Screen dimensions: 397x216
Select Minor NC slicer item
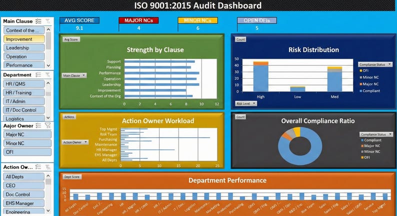pos(27,143)
